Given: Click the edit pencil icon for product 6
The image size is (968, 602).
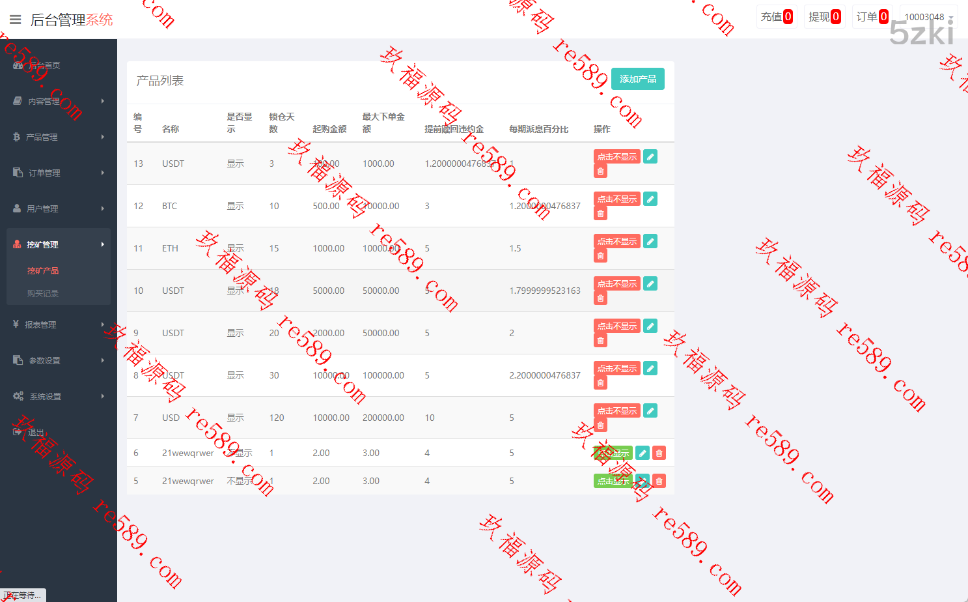Looking at the screenshot, I should pos(642,453).
